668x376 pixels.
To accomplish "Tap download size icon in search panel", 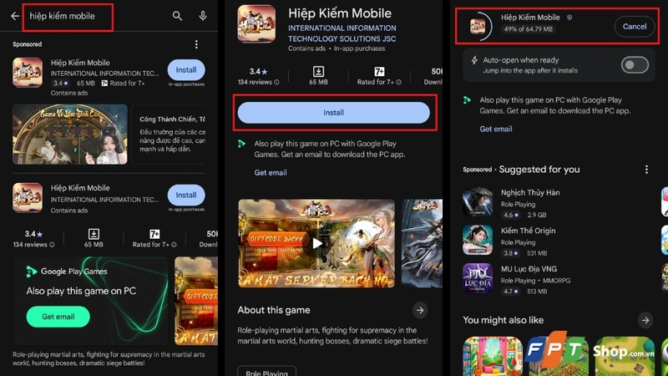I will pyautogui.click(x=94, y=234).
